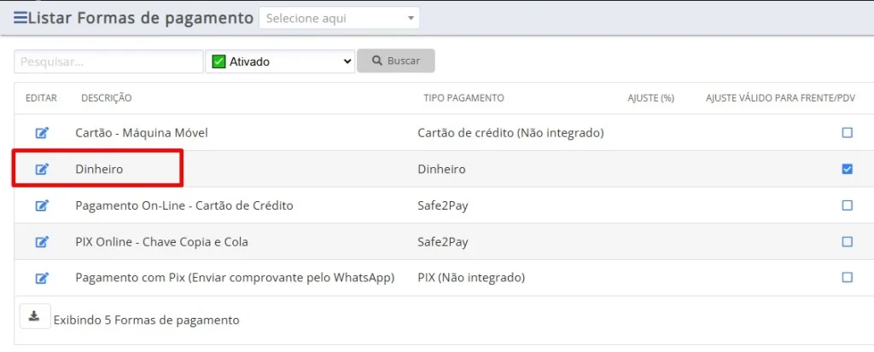Focus the Pesquisar search field

point(108,61)
